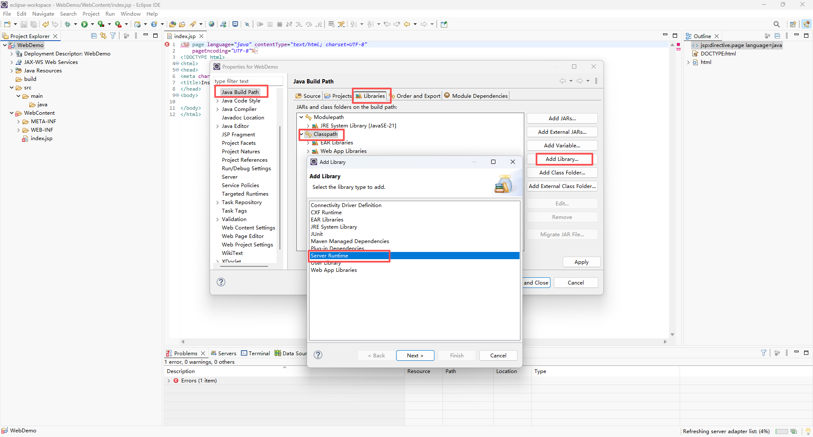Click the Undo arrow in the toolbar
Screen dimensions: 813x437
pyautogui.click(x=45, y=24)
